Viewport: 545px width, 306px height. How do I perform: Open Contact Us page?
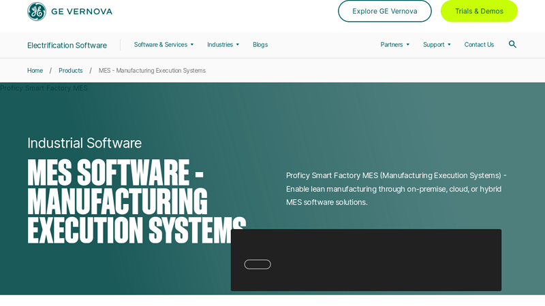click(x=479, y=45)
